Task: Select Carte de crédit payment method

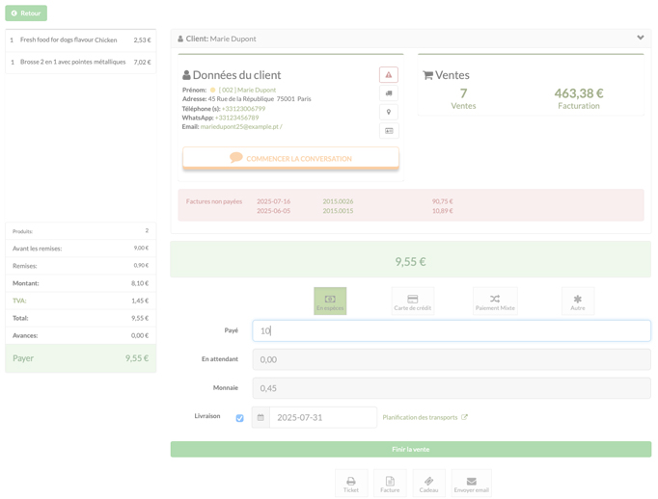Action: pos(413,302)
